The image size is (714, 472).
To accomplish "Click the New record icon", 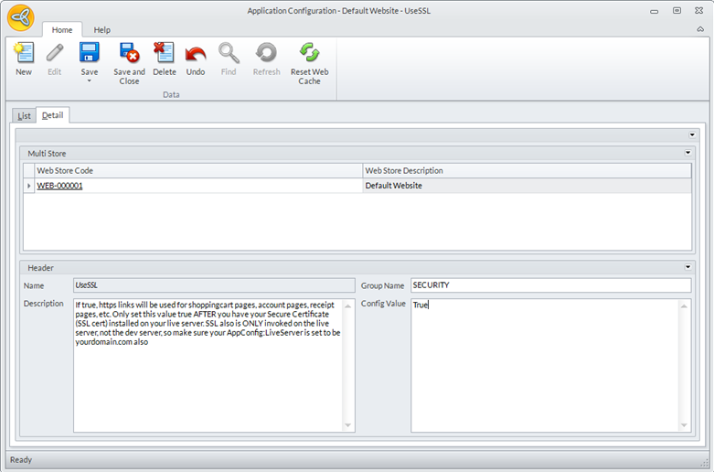I will [23, 54].
